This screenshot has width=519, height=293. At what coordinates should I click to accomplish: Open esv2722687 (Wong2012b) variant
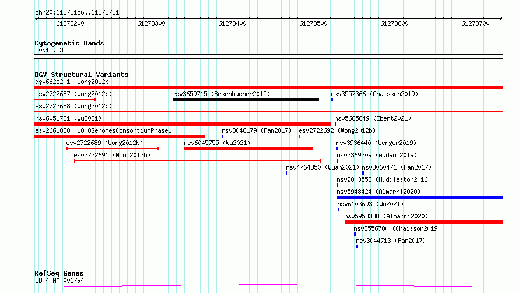point(73,94)
